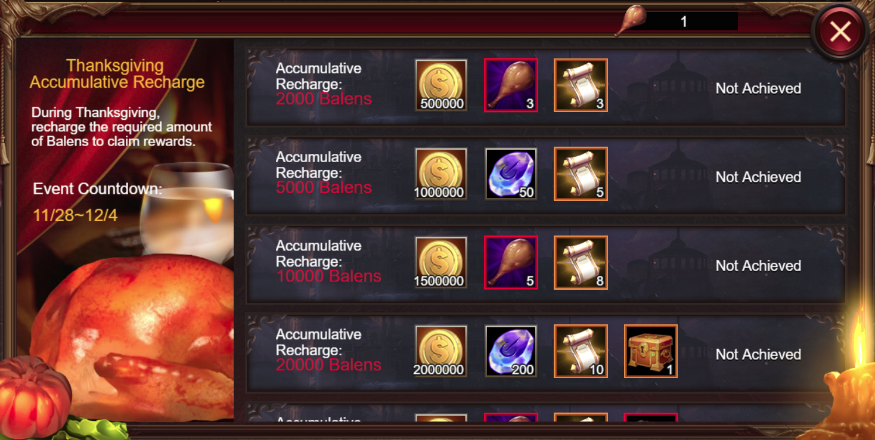Click the blue crystal reward with quantity 50

[511, 174]
